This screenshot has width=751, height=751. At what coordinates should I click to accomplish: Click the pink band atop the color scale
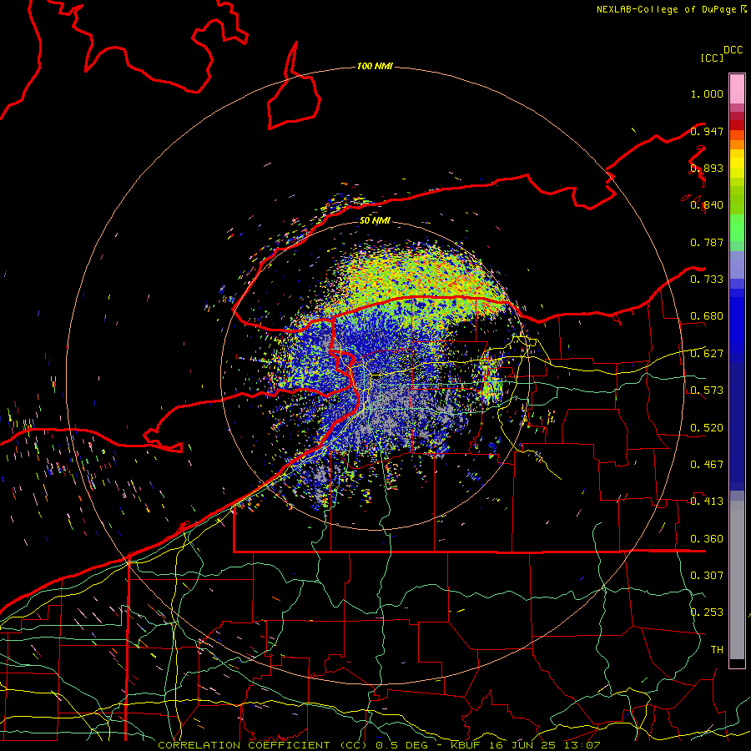[737, 88]
